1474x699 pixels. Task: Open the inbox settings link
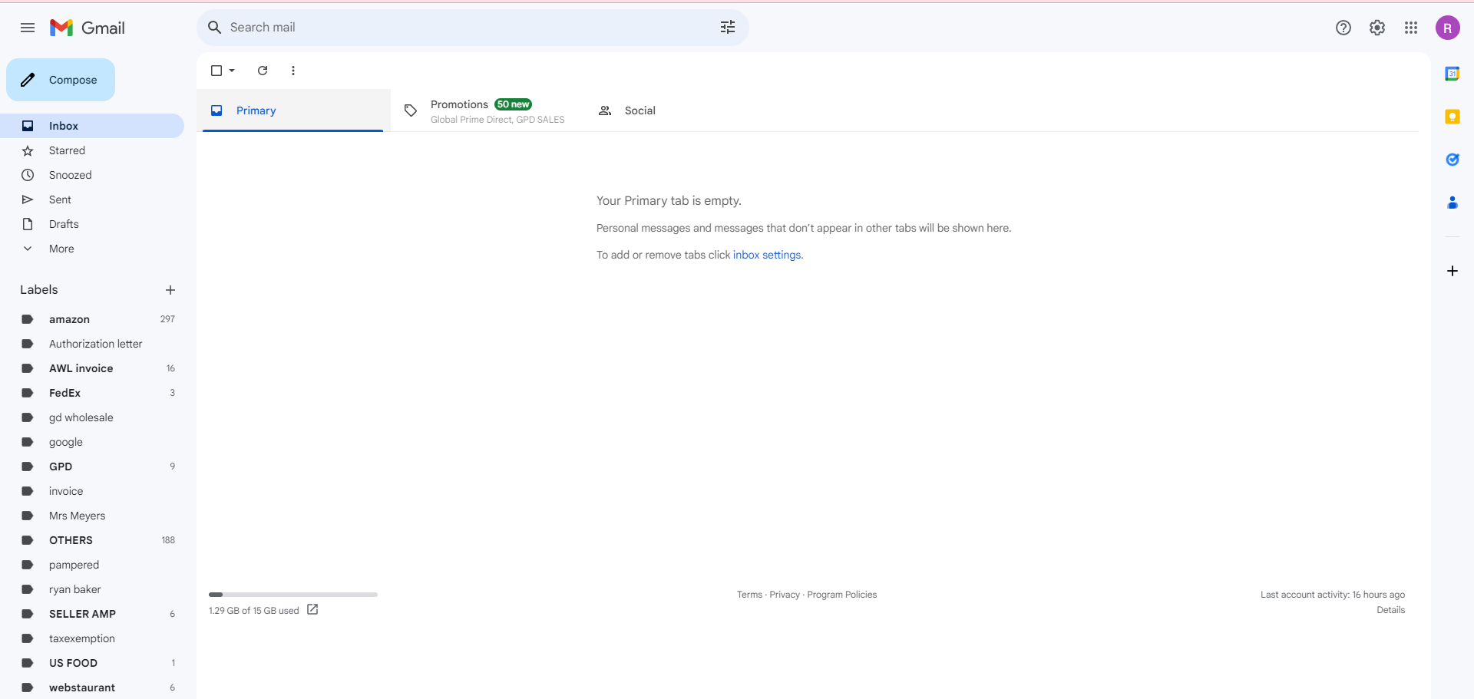[x=767, y=255]
